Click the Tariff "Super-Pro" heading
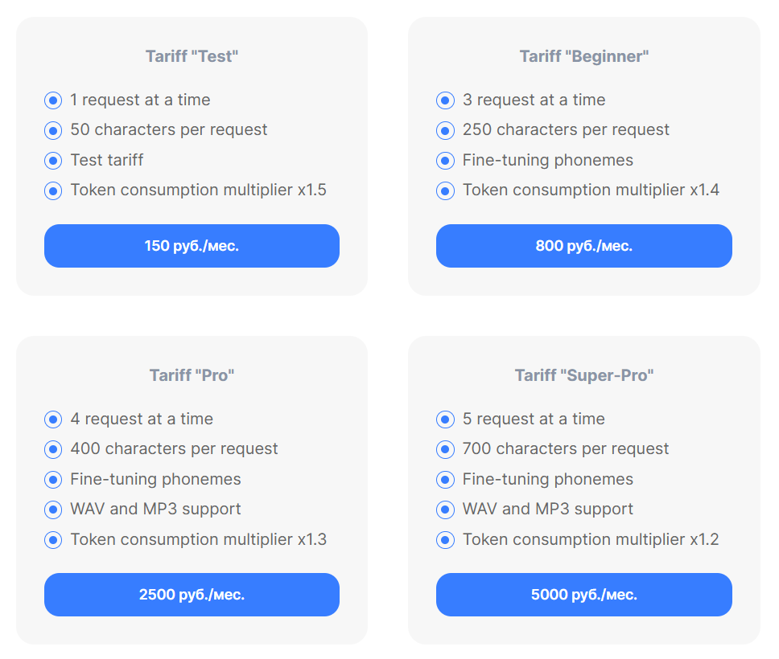Screen dimensions: 779x659 [583, 375]
